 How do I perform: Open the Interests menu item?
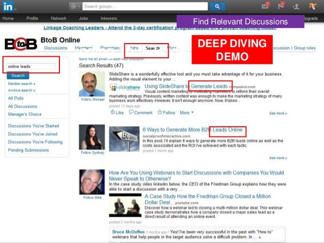click(109, 18)
